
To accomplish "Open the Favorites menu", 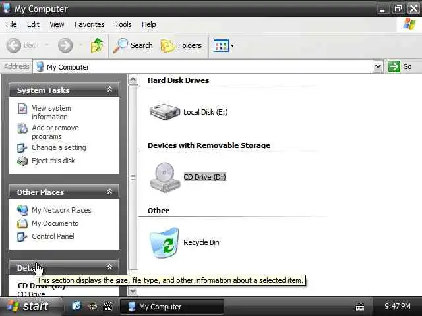I will pyautogui.click(x=90, y=24).
